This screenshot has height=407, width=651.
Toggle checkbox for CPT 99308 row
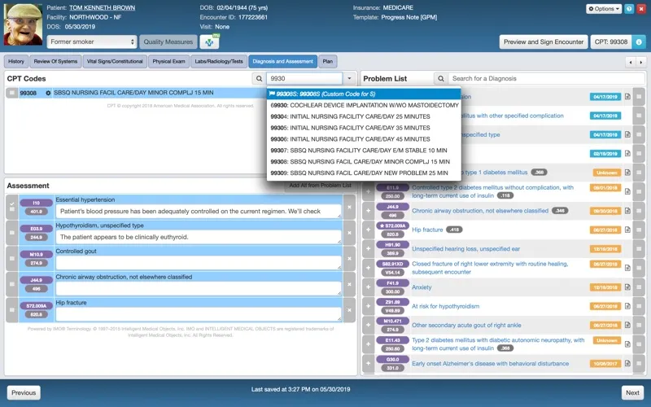(11, 93)
